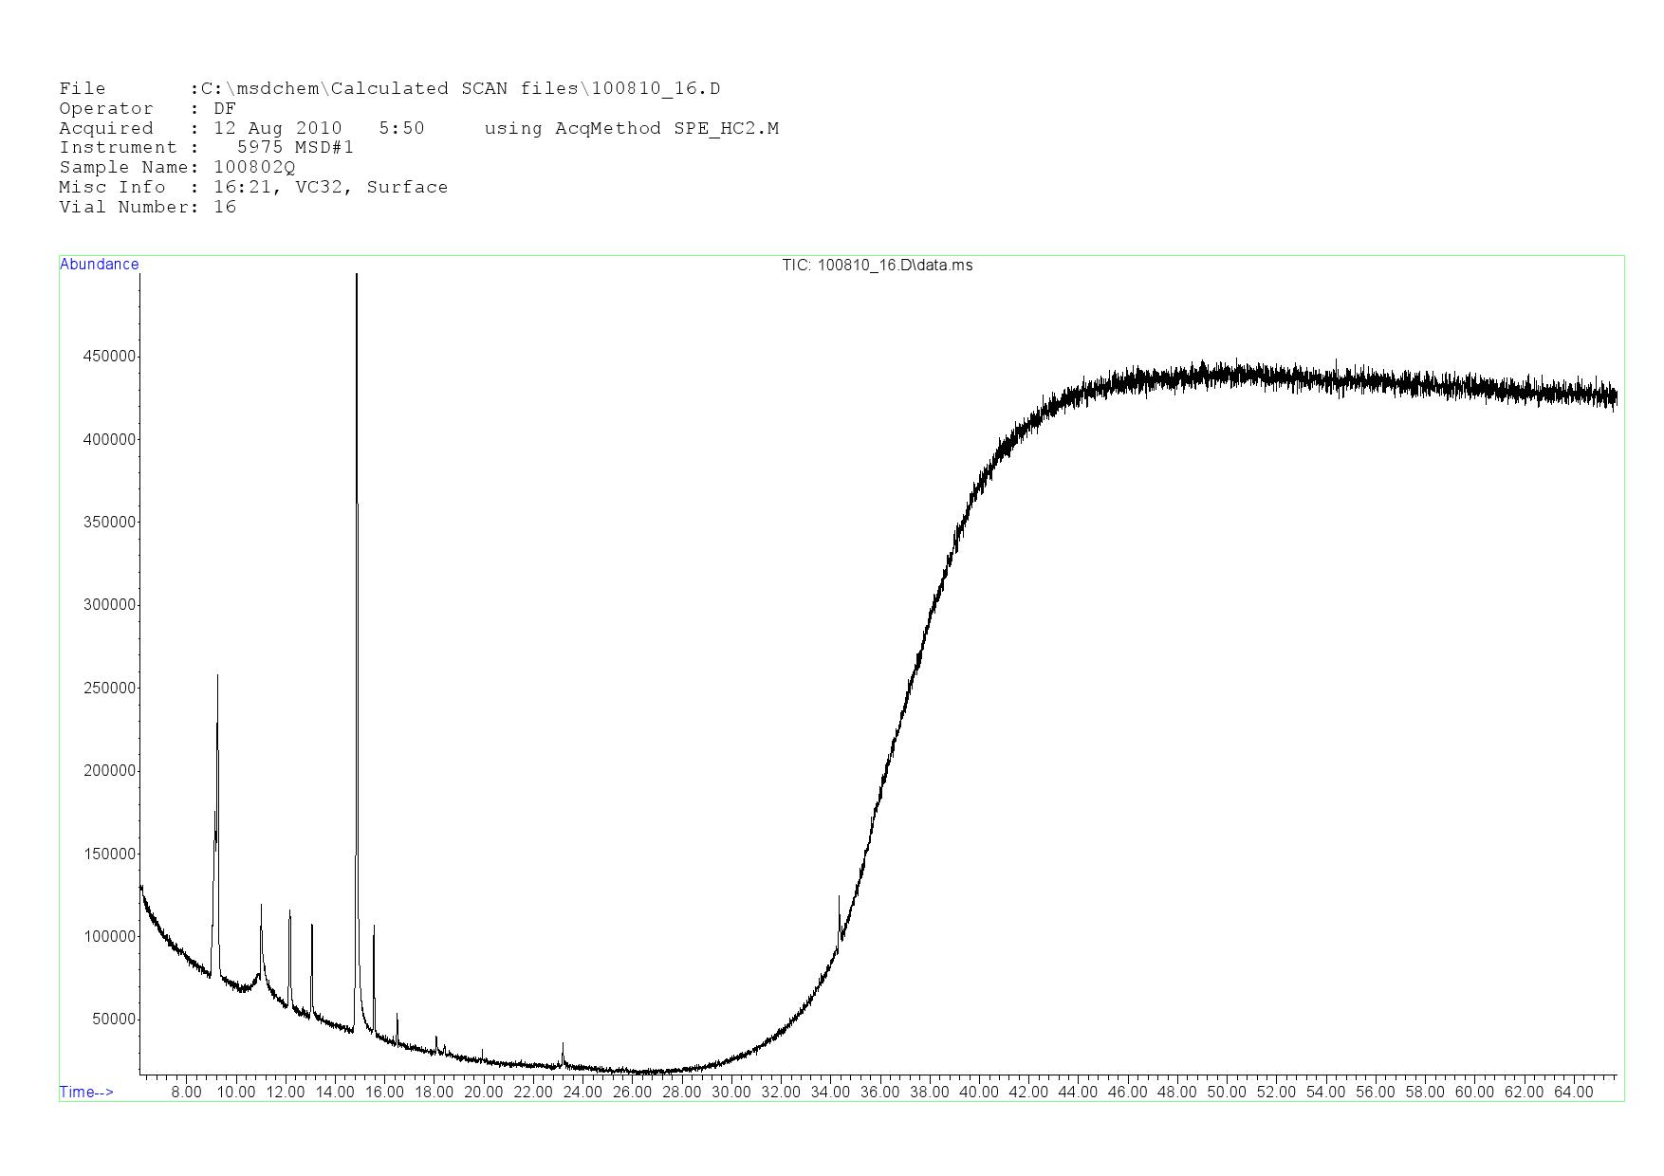The image size is (1664, 1176).
Task: Select the Abundance y-axis label
Action: pos(99,265)
